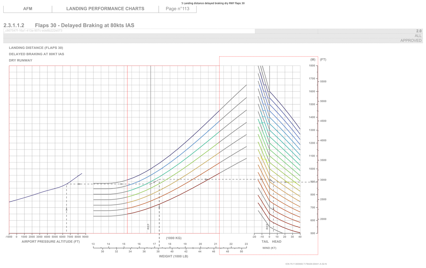The width and height of the screenshot is (426, 268).
Task: Click the window title about landing distance
Action: [x=213, y=3]
